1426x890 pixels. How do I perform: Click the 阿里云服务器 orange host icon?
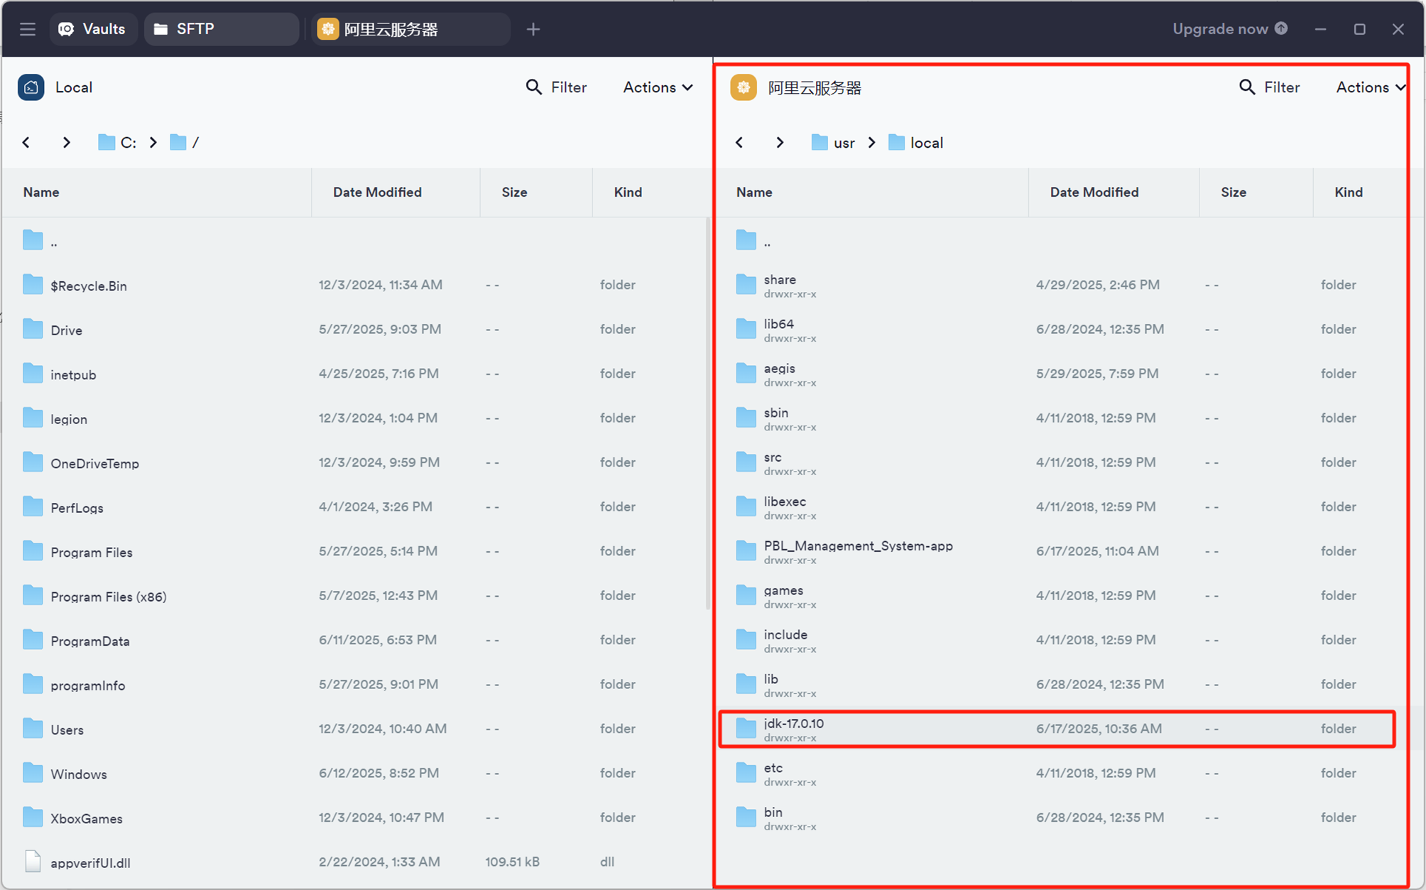coord(744,87)
